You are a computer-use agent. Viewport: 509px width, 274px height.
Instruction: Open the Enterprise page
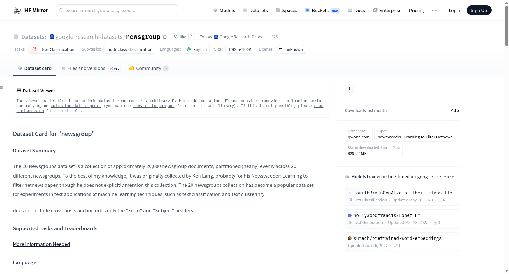click(387, 11)
